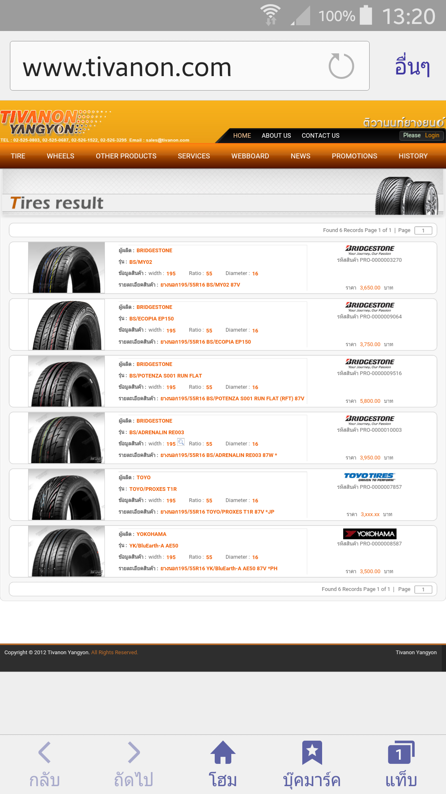446x794 pixels.
Task: Open the PROMOTIONS tab
Action: [354, 156]
